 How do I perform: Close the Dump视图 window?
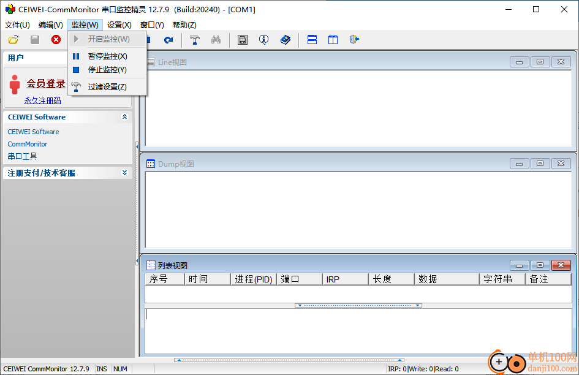tap(561, 164)
